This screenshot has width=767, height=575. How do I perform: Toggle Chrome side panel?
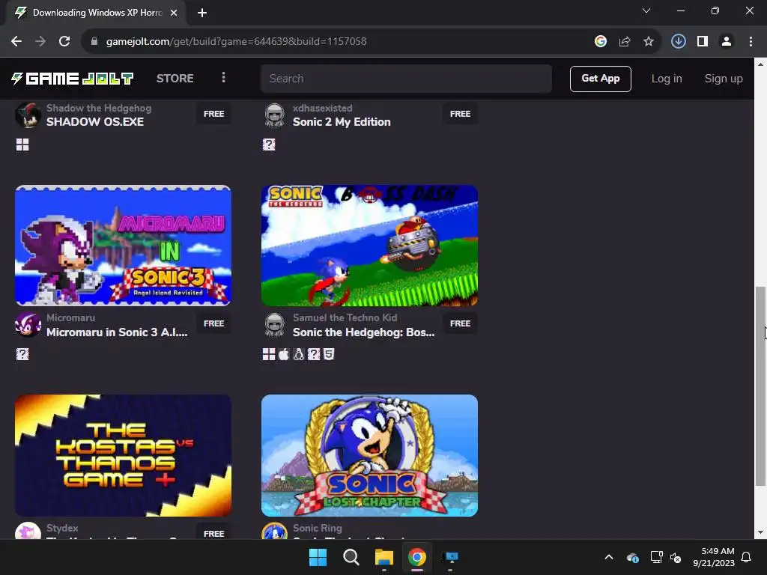[x=703, y=41]
